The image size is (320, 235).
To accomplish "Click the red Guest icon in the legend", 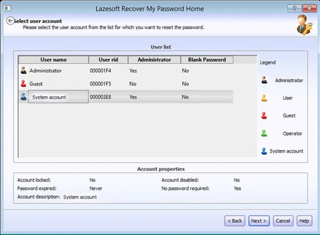I will pos(265,115).
